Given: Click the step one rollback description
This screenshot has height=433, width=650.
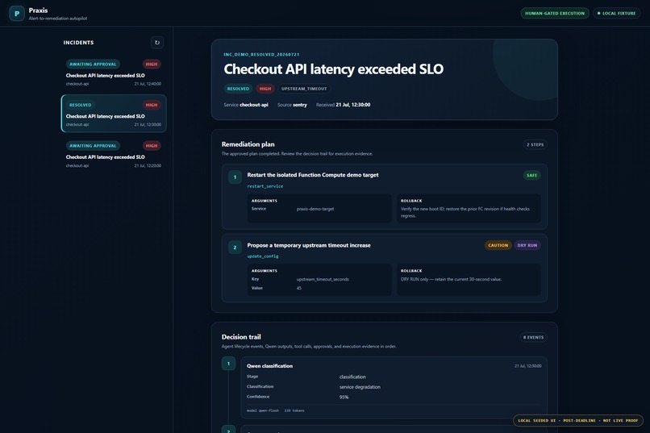Looking at the screenshot, I should click(465, 212).
